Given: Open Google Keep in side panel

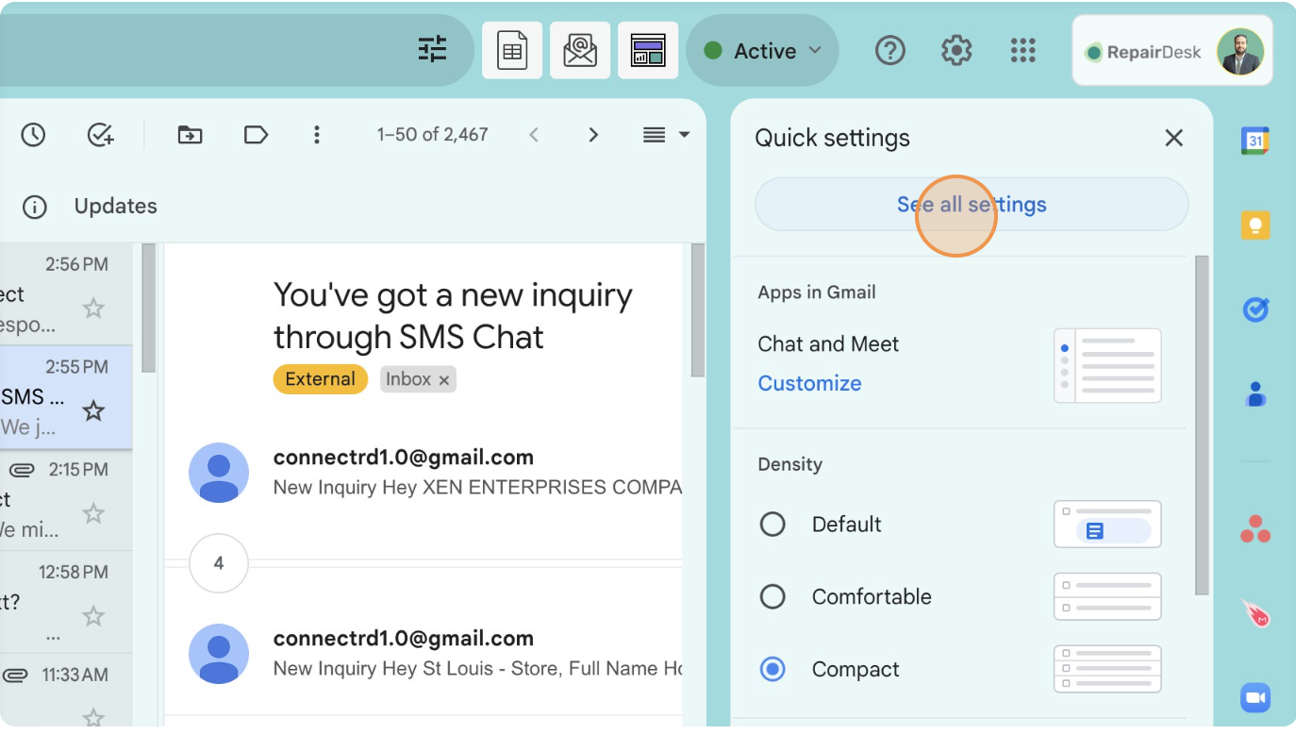Looking at the screenshot, I should click(1254, 225).
